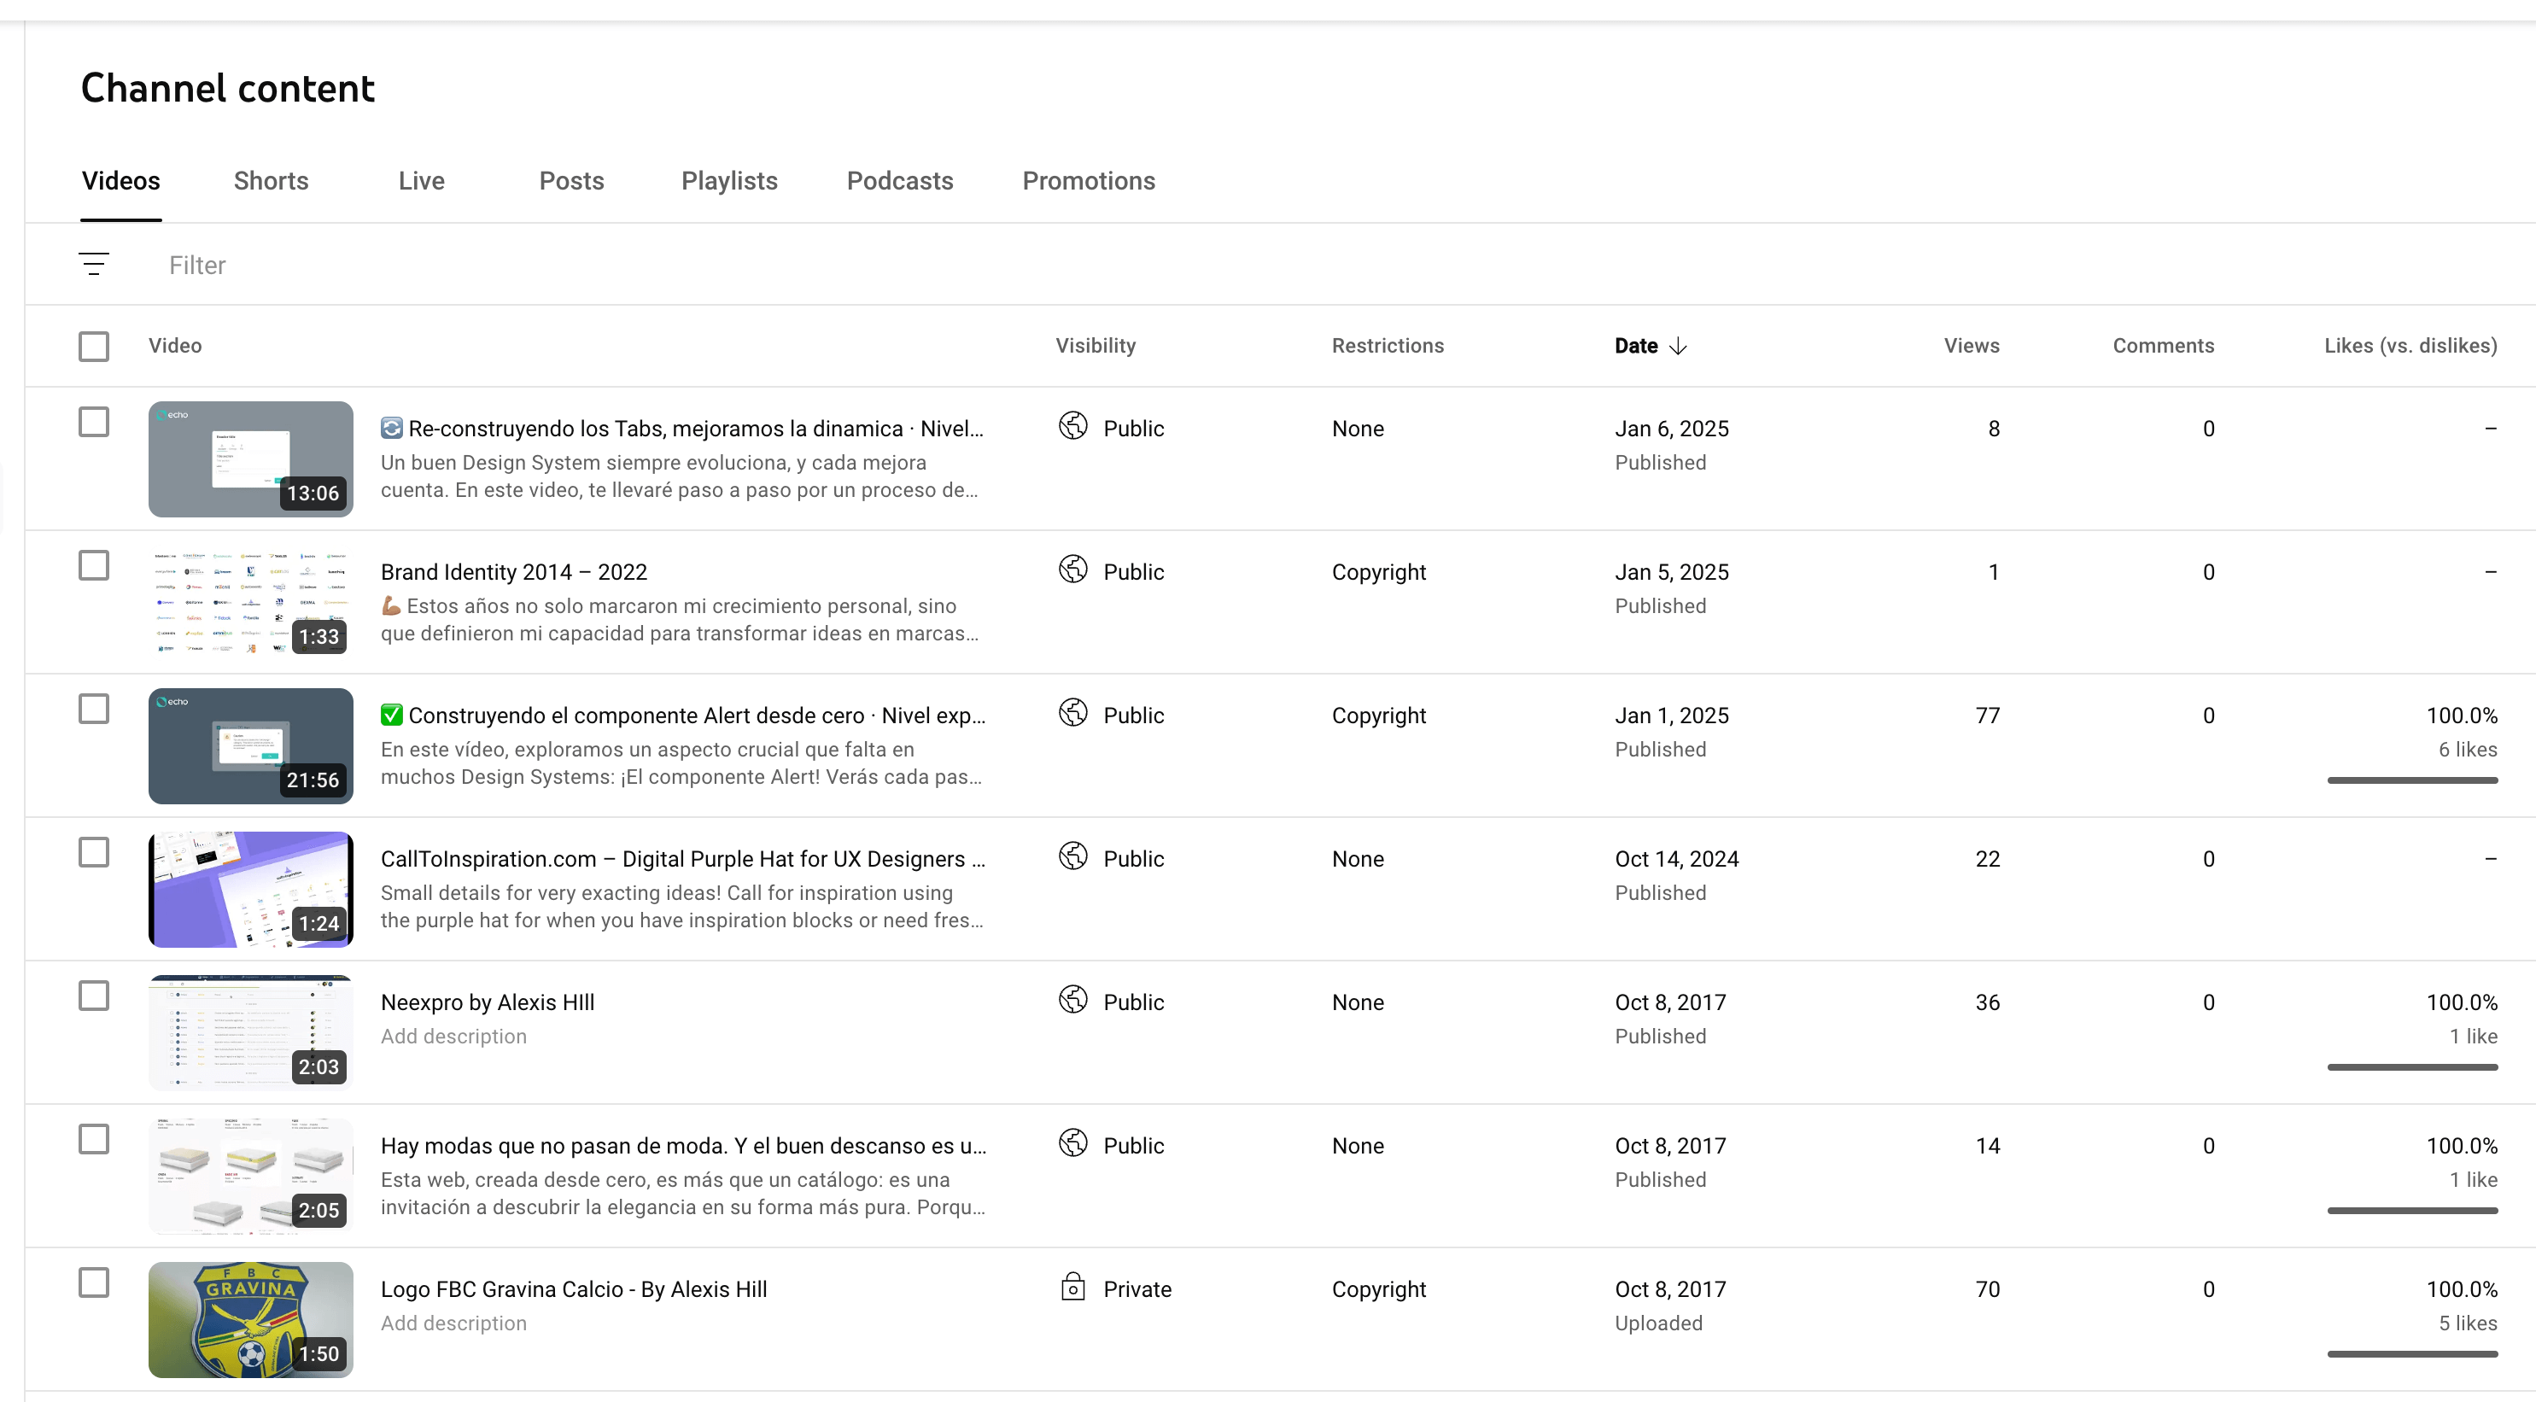Click globe icon for Re-construyendo los Tabs video

[x=1073, y=426]
